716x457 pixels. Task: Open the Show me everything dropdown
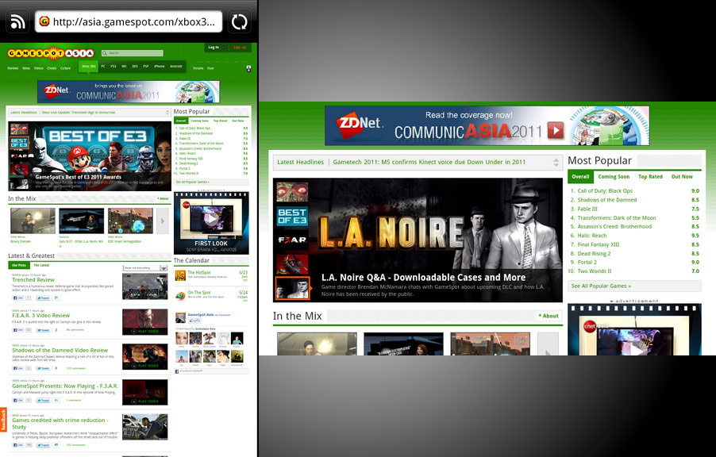point(146,268)
